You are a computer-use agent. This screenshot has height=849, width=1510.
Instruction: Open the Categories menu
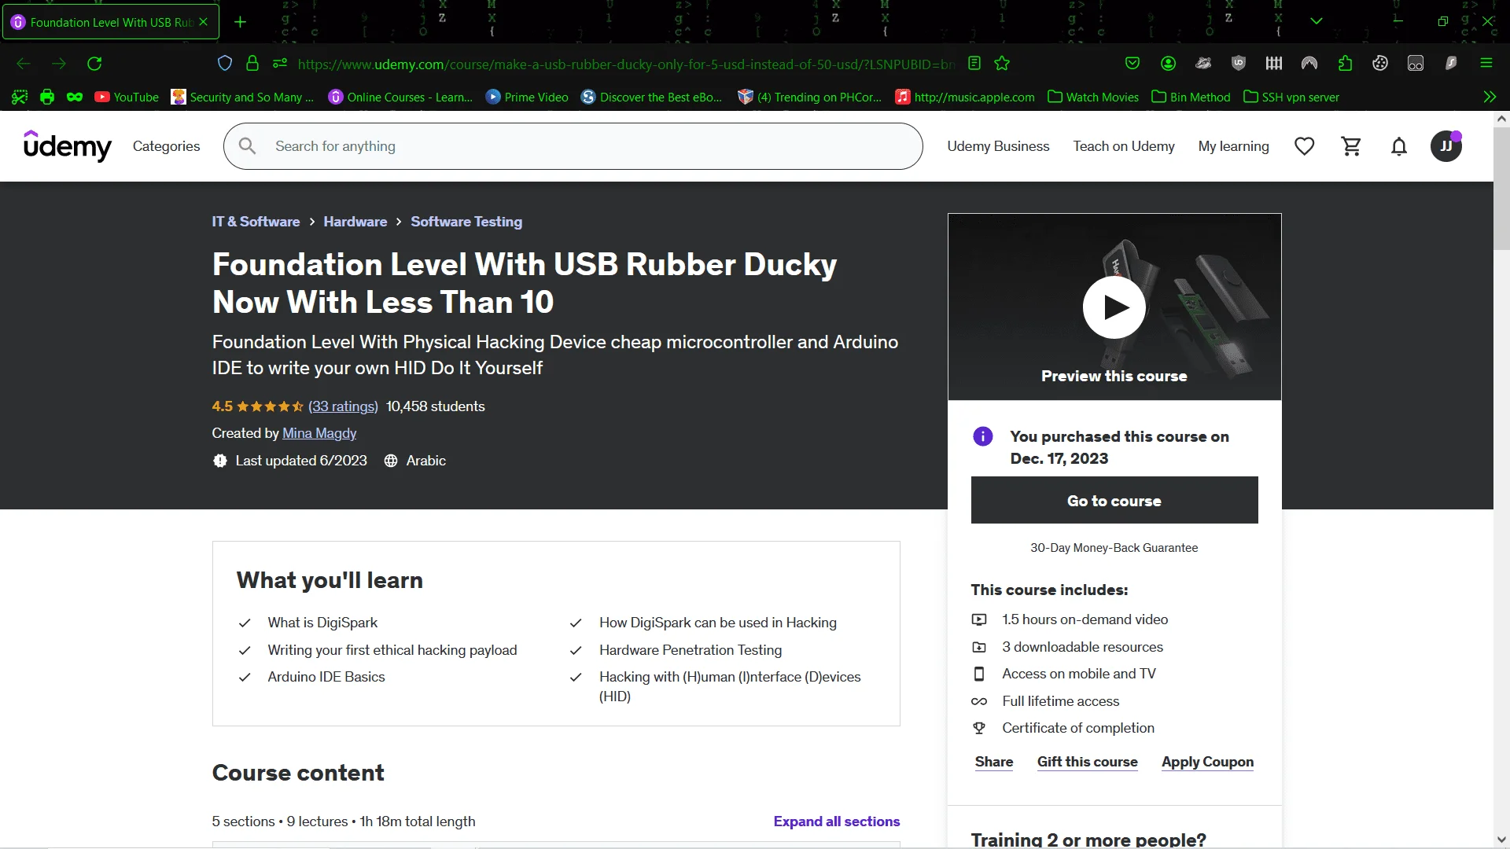[167, 146]
